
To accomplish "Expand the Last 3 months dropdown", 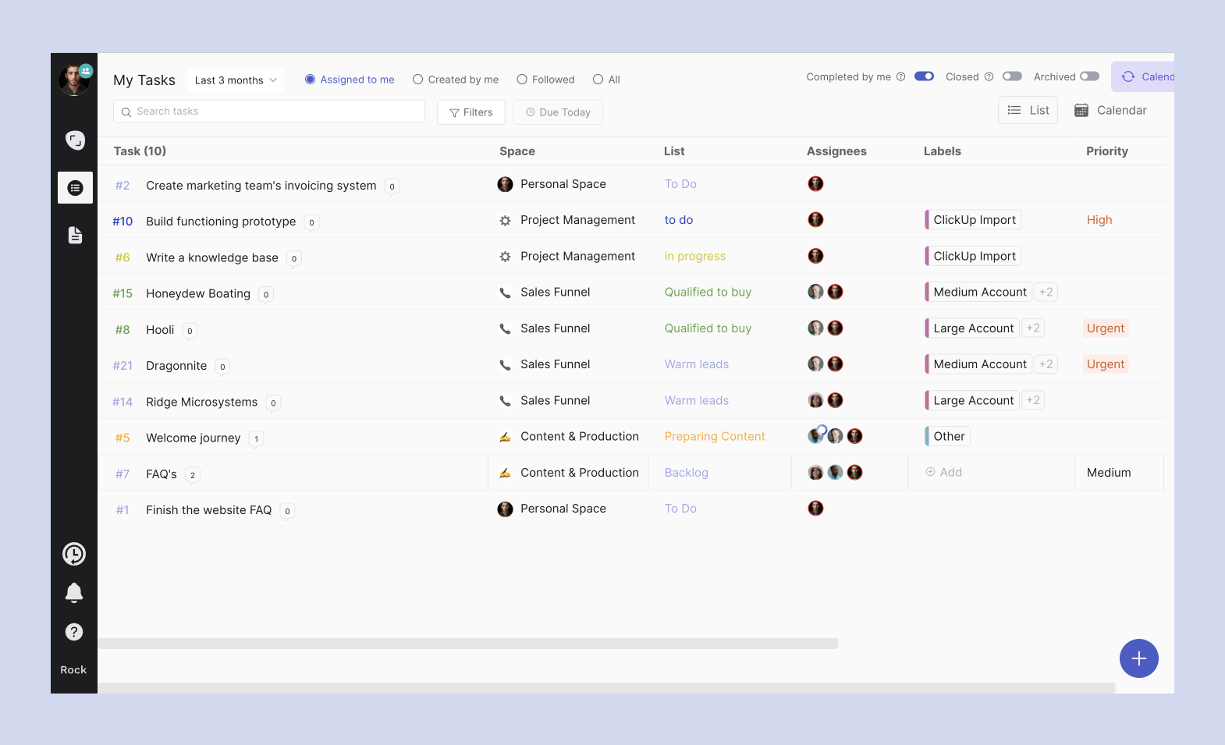I will [x=235, y=80].
